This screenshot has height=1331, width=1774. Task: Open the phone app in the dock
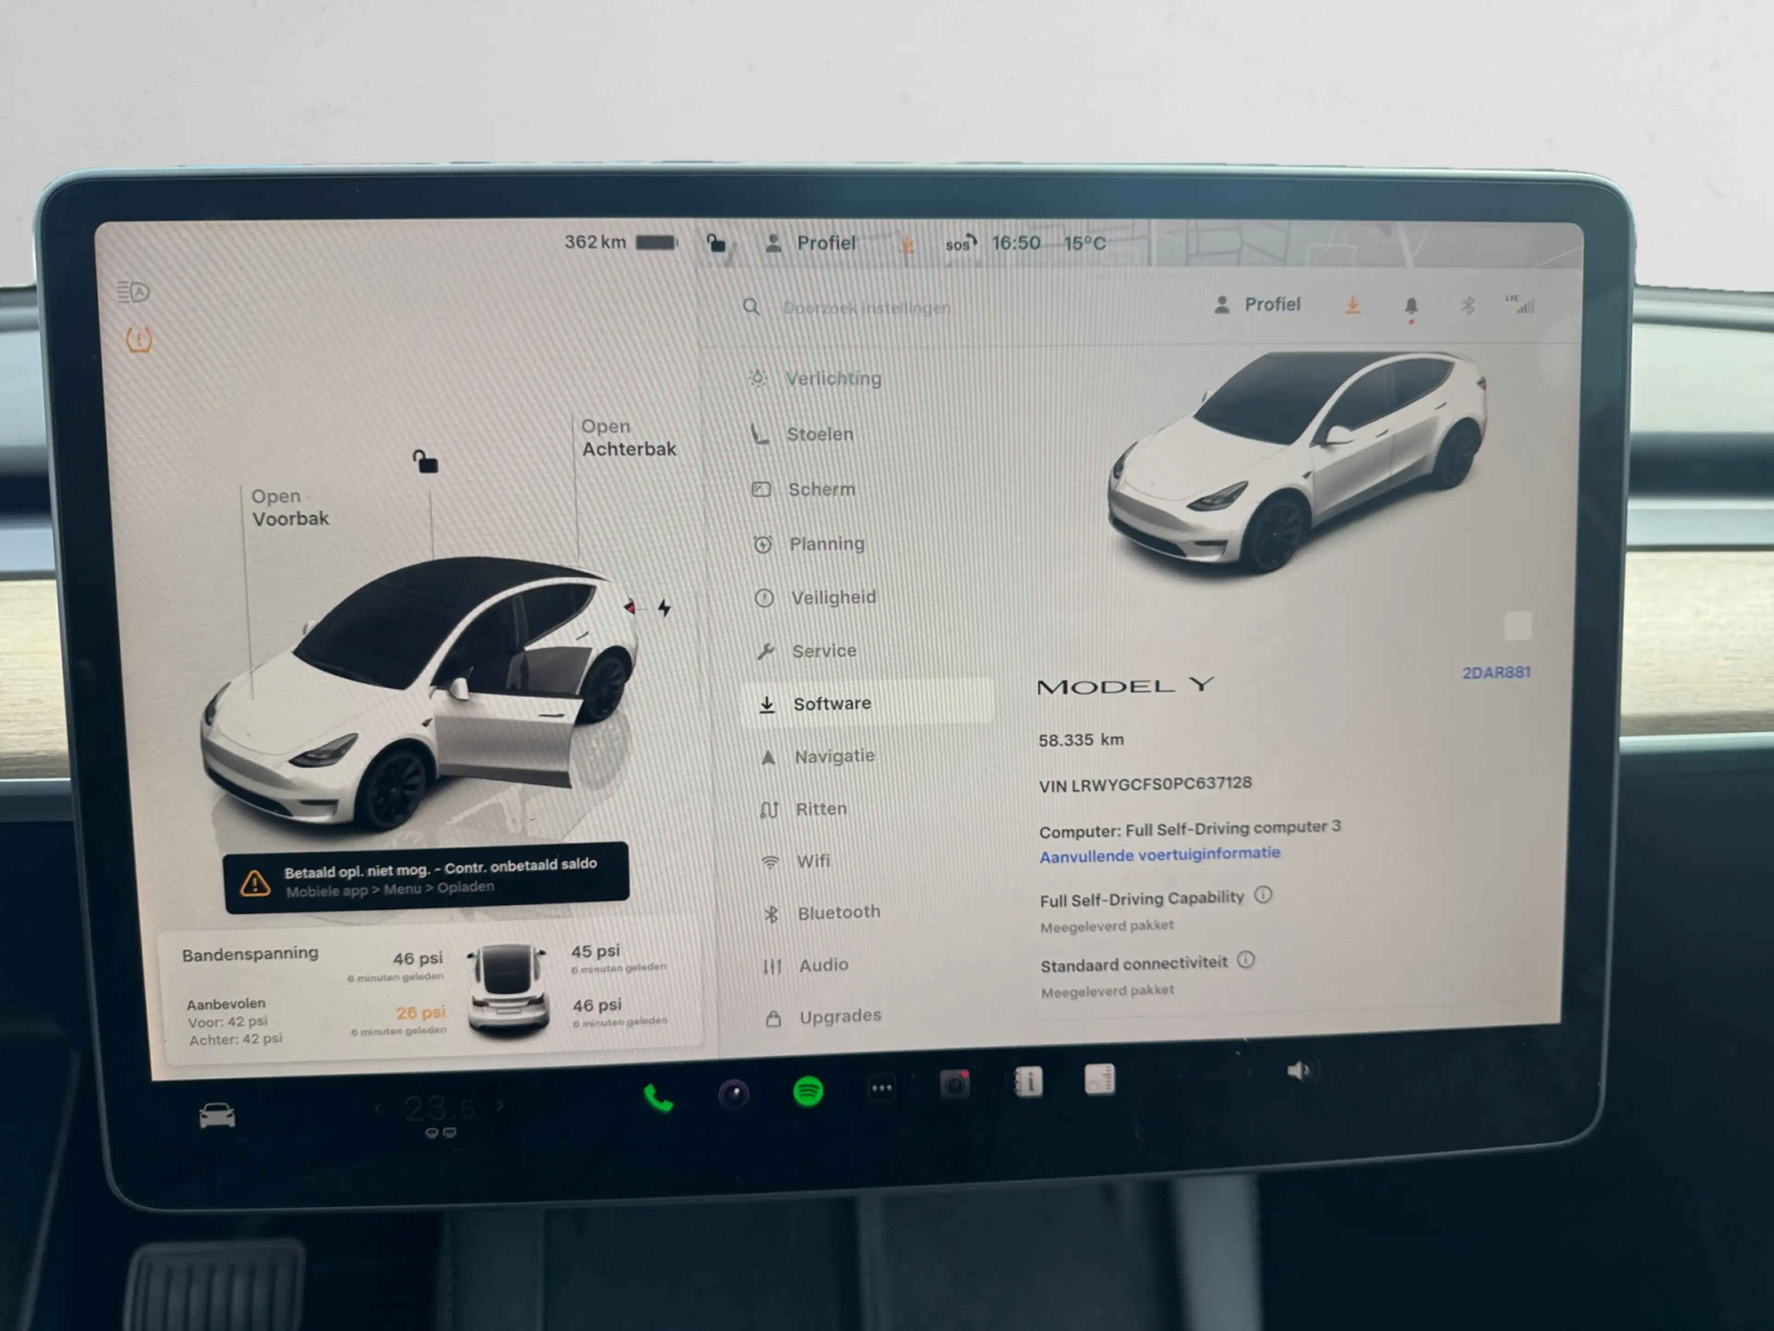click(x=658, y=1098)
